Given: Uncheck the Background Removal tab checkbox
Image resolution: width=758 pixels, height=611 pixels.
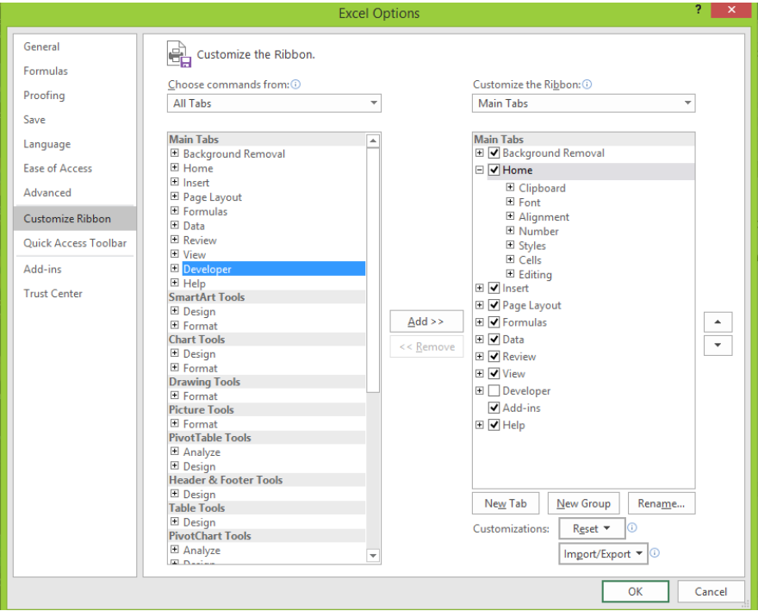Looking at the screenshot, I should (494, 153).
